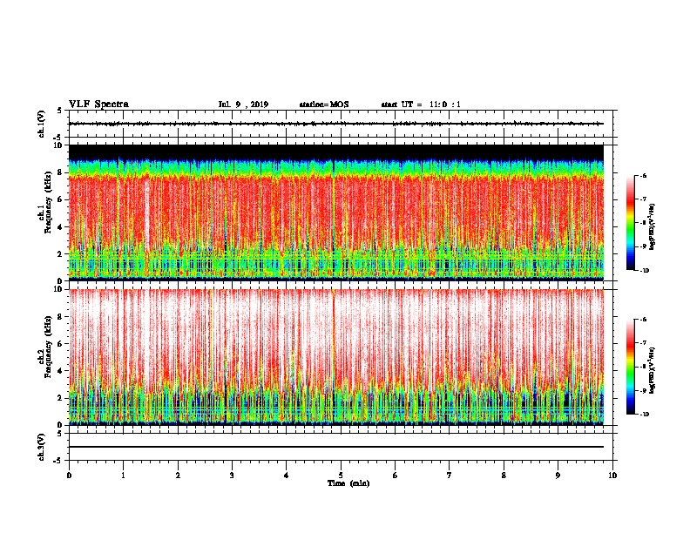Image resolution: width=690 pixels, height=533 pixels.
Task: Click the "-6" label on the ch.2 color bar
Action: pos(642,320)
